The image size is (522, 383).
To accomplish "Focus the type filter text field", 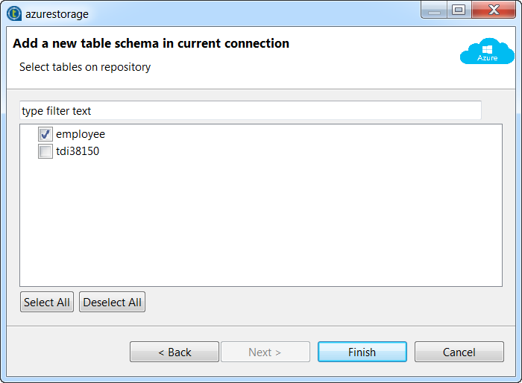I will coord(250,111).
